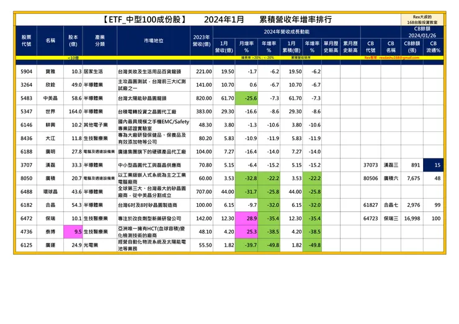Select the CB code 64723

[370, 219]
